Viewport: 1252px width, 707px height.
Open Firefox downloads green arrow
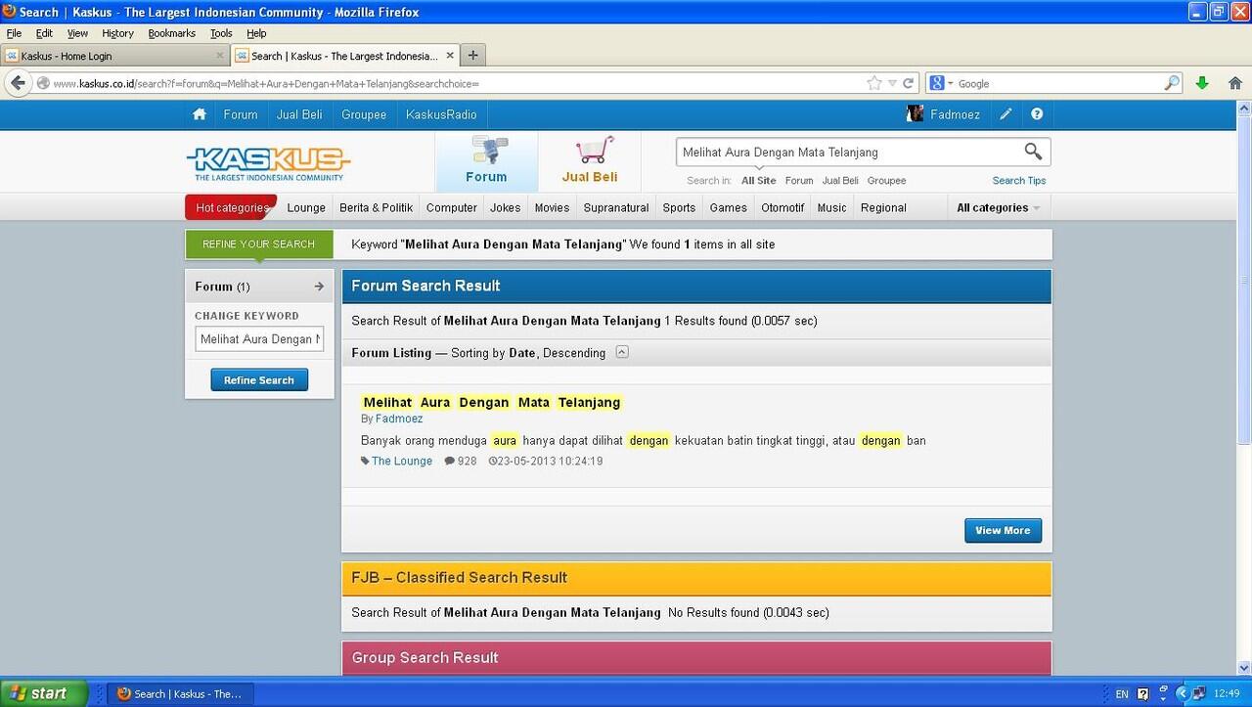point(1202,83)
